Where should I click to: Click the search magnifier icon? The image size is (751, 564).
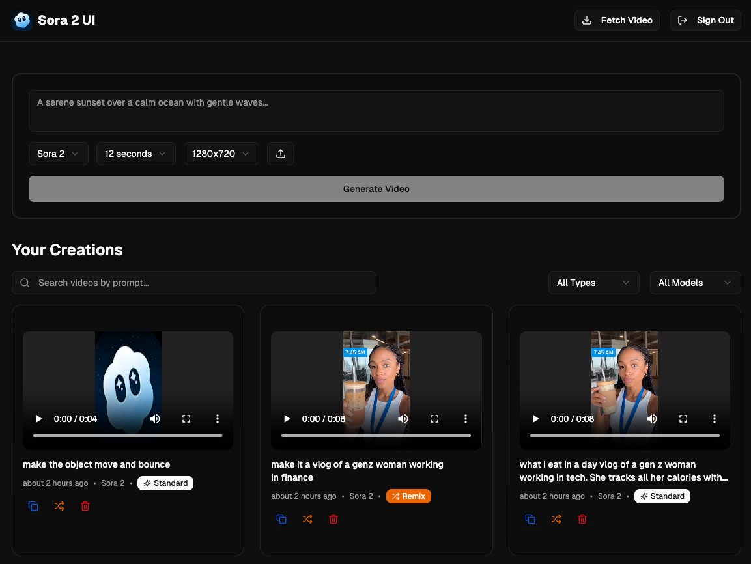pos(25,283)
